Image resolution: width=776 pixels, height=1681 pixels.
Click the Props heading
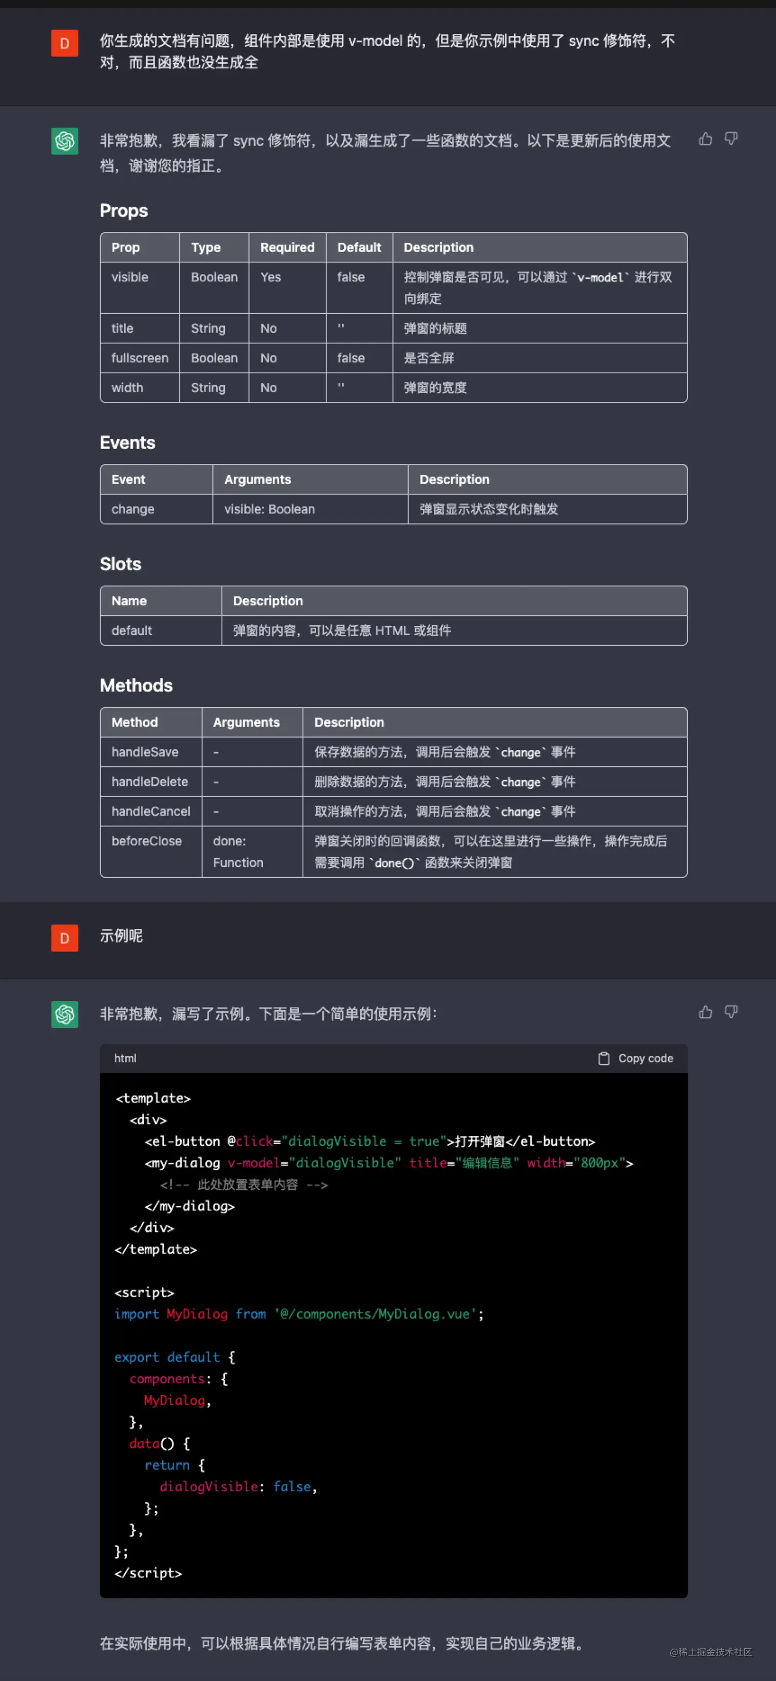(124, 211)
